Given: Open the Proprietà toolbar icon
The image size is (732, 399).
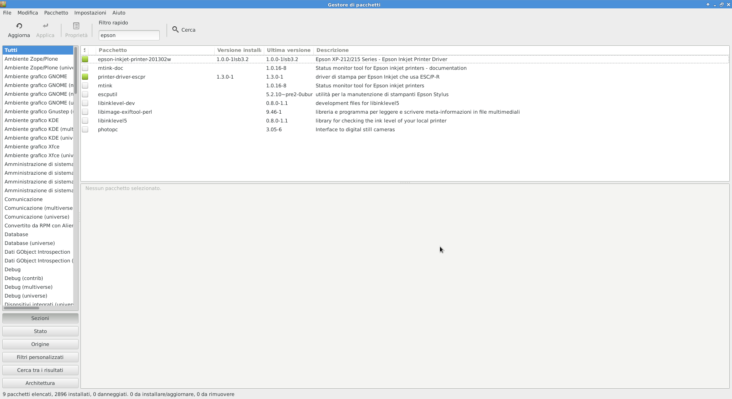Looking at the screenshot, I should (x=76, y=26).
